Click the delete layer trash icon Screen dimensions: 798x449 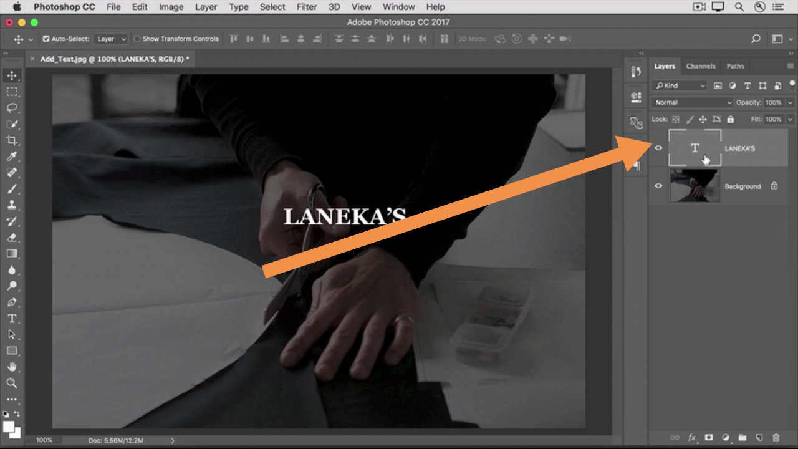click(776, 438)
